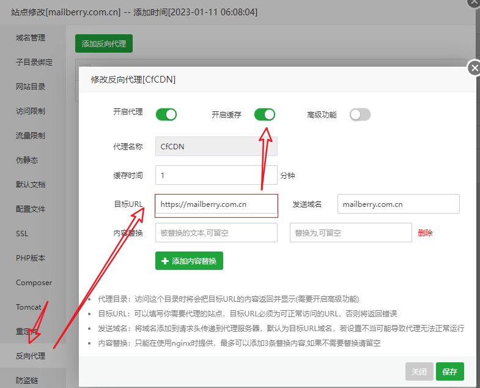Open the PHP版本 tab
This screenshot has width=480, height=388.
click(31, 258)
